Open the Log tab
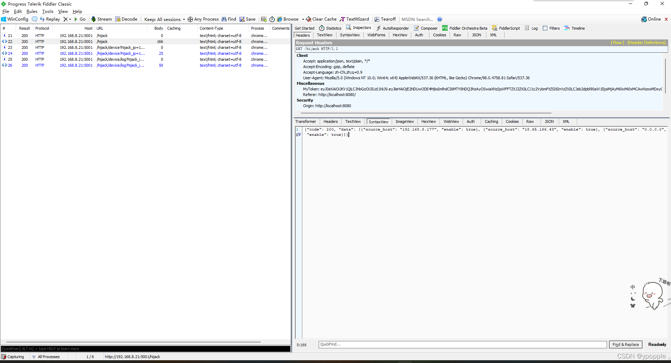Viewport: 671px width, 363px height. (x=531, y=28)
